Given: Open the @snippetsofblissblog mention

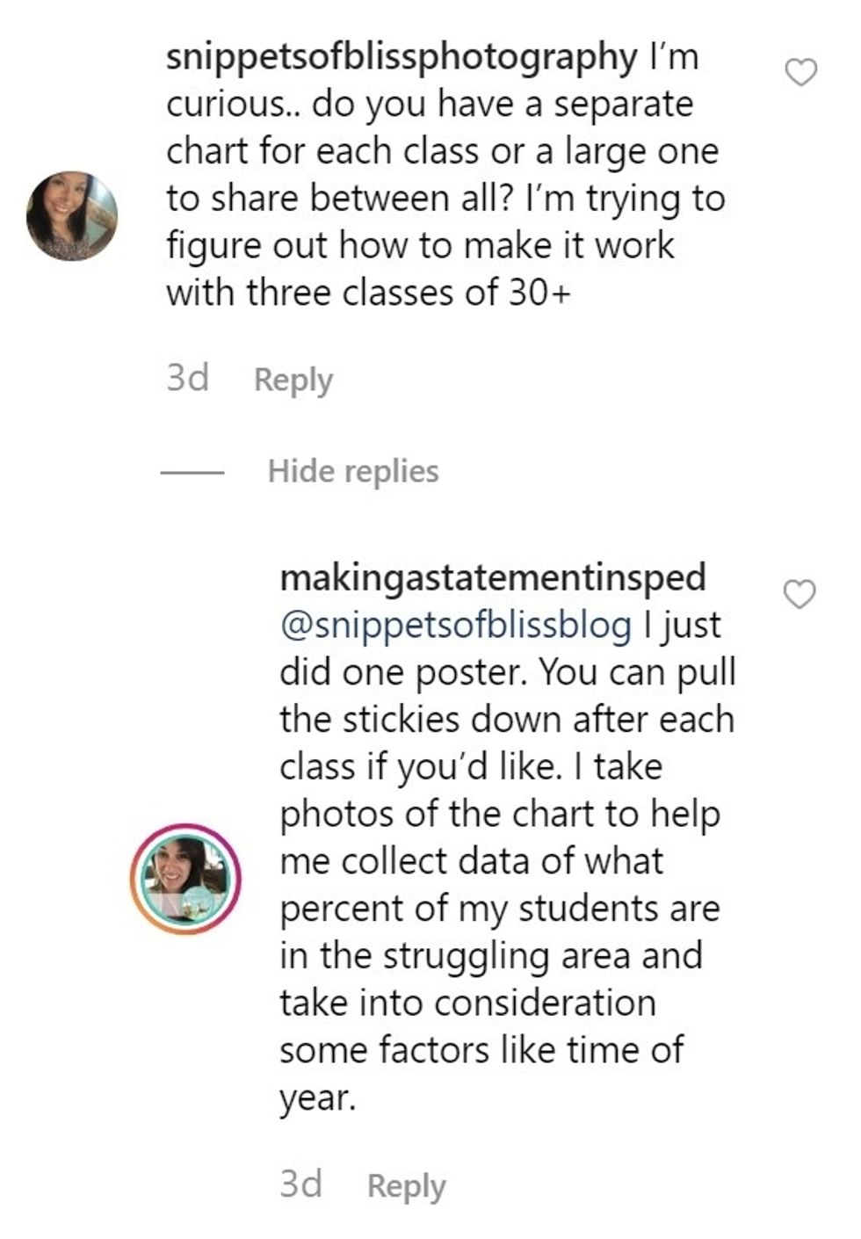Looking at the screenshot, I should pyautogui.click(x=455, y=625).
